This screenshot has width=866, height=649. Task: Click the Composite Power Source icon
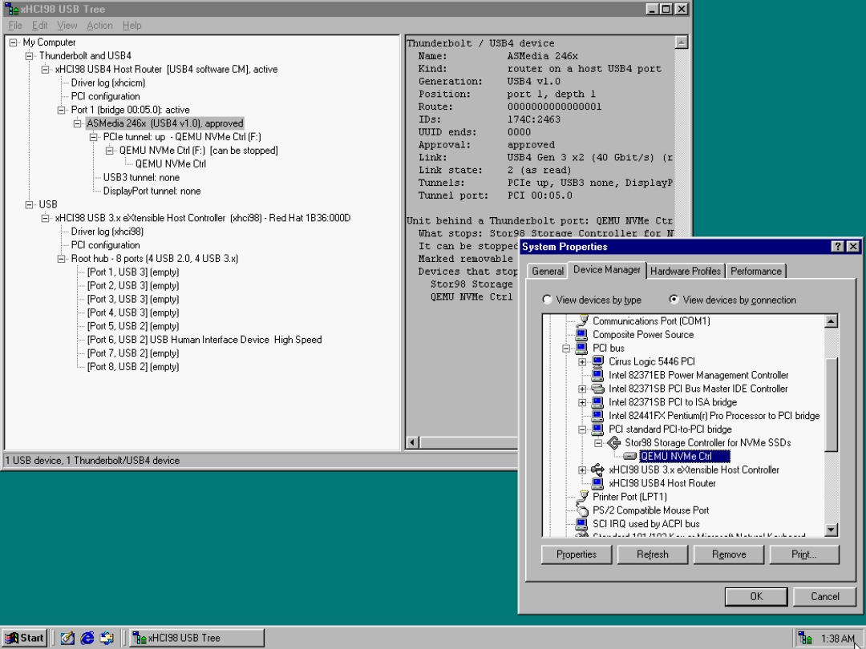pyautogui.click(x=581, y=334)
